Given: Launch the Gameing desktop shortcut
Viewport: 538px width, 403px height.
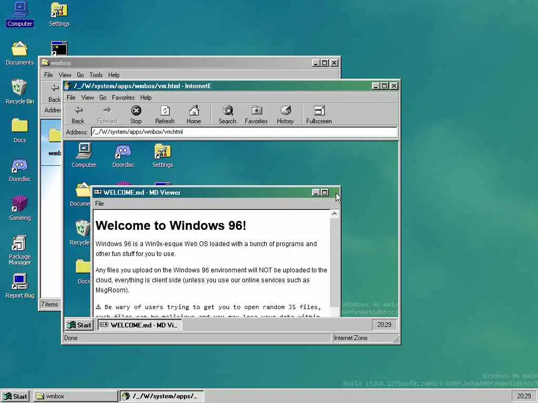Looking at the screenshot, I should point(19,208).
